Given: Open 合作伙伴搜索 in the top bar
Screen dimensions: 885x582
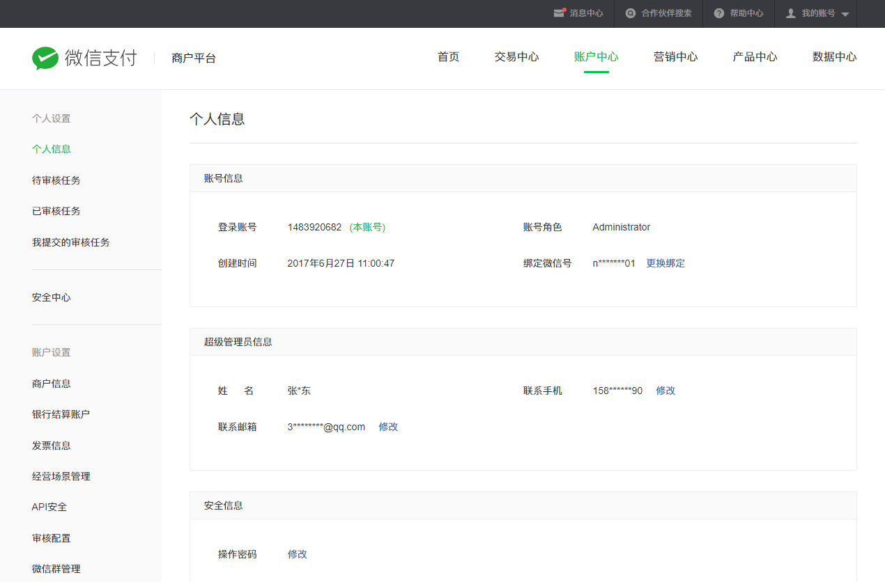Looking at the screenshot, I should (x=667, y=13).
